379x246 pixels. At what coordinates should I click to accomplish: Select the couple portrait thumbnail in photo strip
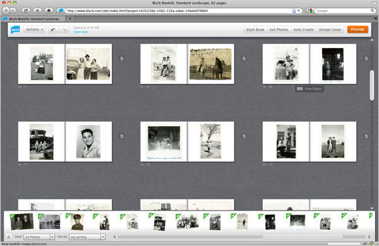pyautogui.click(x=21, y=221)
